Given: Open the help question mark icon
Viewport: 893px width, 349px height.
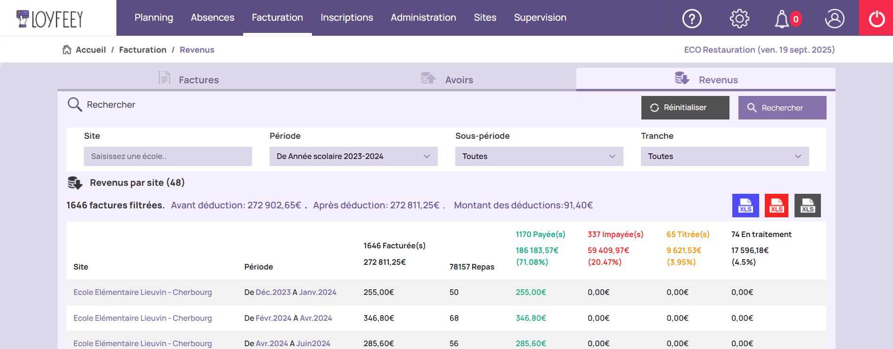Looking at the screenshot, I should click(692, 19).
